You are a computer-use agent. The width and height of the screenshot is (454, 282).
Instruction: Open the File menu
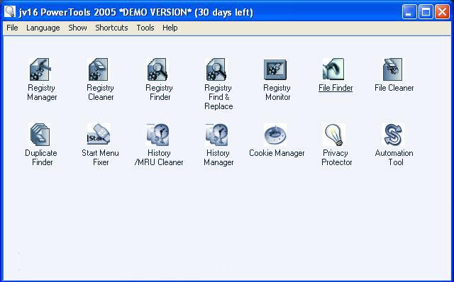point(13,28)
